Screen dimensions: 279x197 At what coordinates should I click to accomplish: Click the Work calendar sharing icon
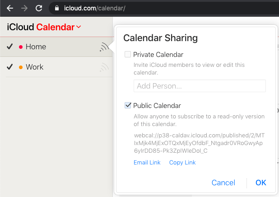click(104, 67)
